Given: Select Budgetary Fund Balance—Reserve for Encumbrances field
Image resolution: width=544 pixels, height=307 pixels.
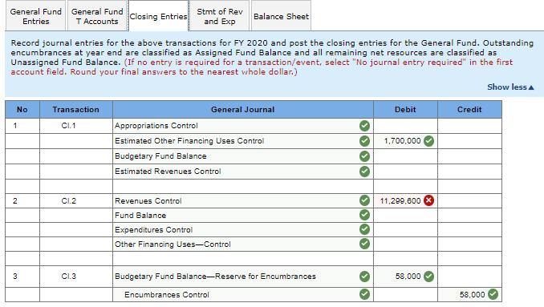Looking at the screenshot, I should point(243,277).
